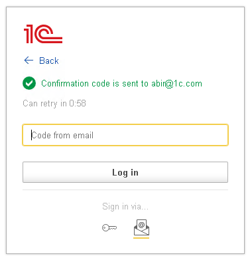The image size is (250, 258).
Task: Click the green checkmark confirmation icon
Action: click(x=29, y=83)
